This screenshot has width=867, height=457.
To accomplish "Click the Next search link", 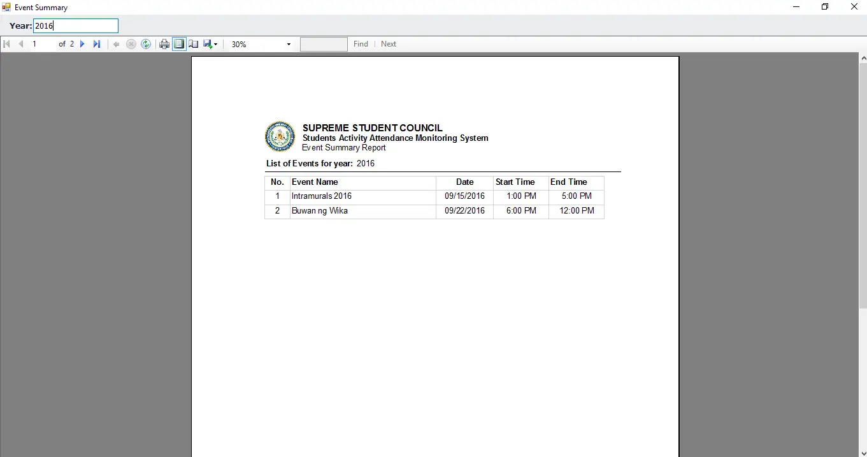I will 389,44.
